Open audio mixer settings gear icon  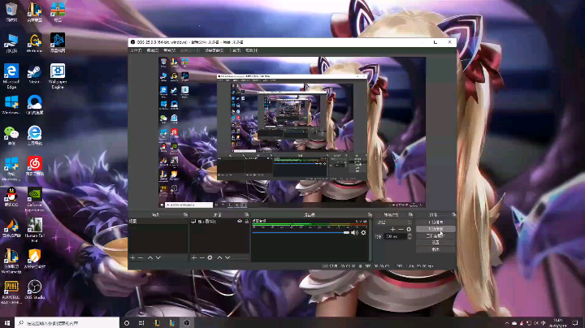pyautogui.click(x=363, y=233)
